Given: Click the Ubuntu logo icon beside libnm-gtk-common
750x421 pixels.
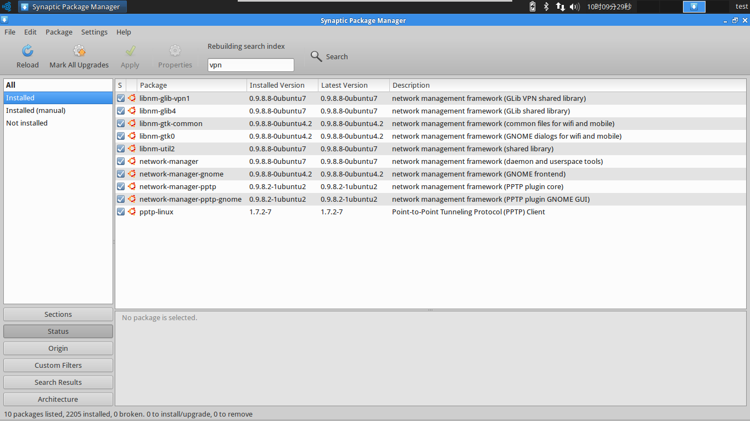Looking at the screenshot, I should [132, 123].
